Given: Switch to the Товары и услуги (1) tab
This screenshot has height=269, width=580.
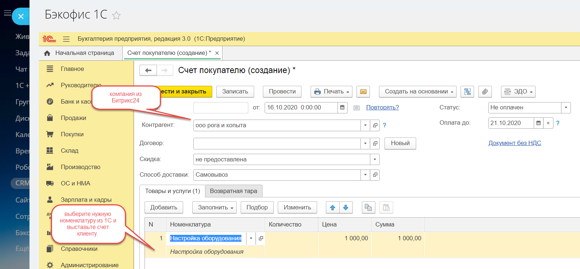Looking at the screenshot, I should tap(173, 191).
